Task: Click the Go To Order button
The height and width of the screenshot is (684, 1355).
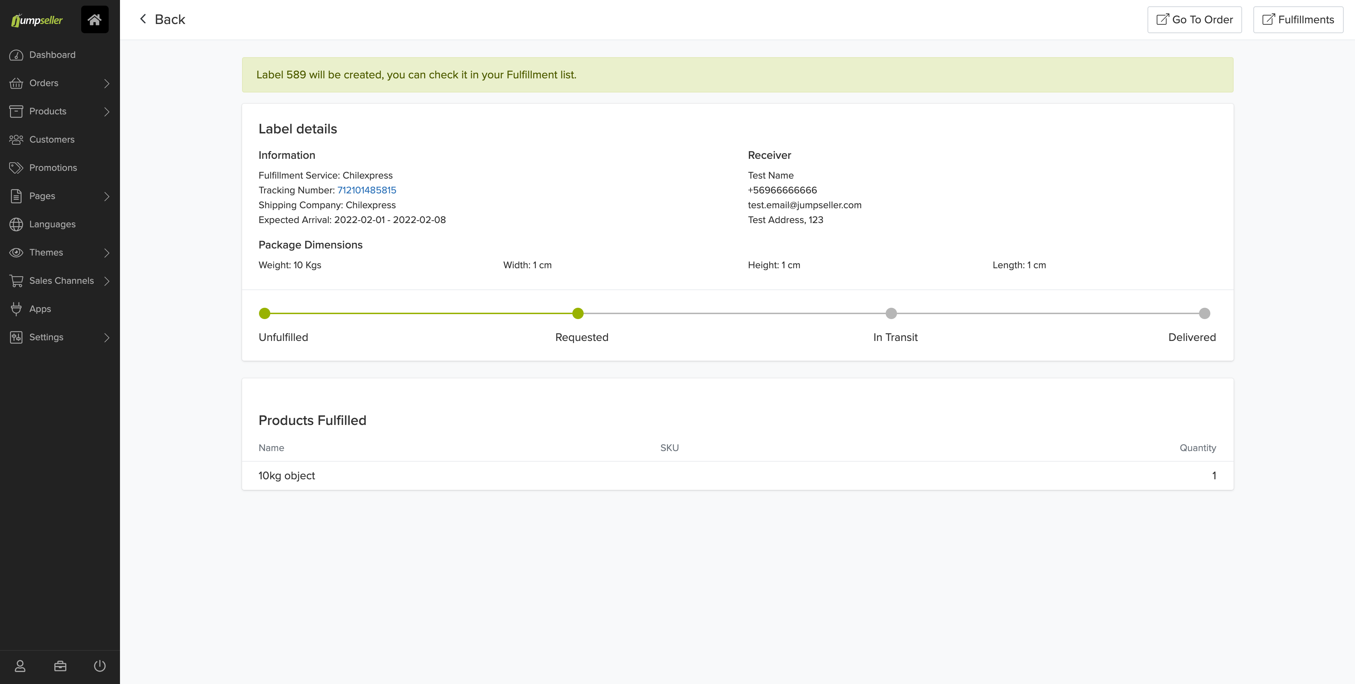Action: (x=1194, y=19)
